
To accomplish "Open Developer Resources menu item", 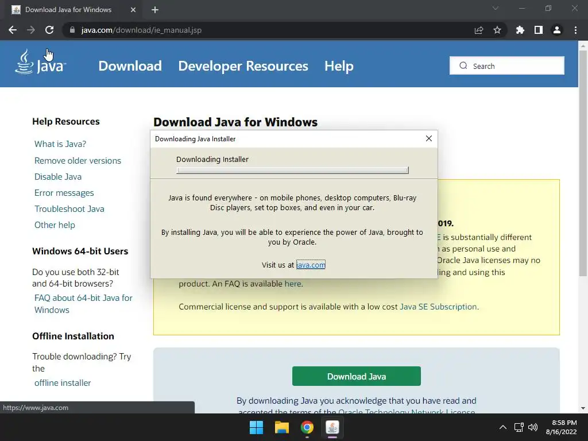I will click(243, 66).
